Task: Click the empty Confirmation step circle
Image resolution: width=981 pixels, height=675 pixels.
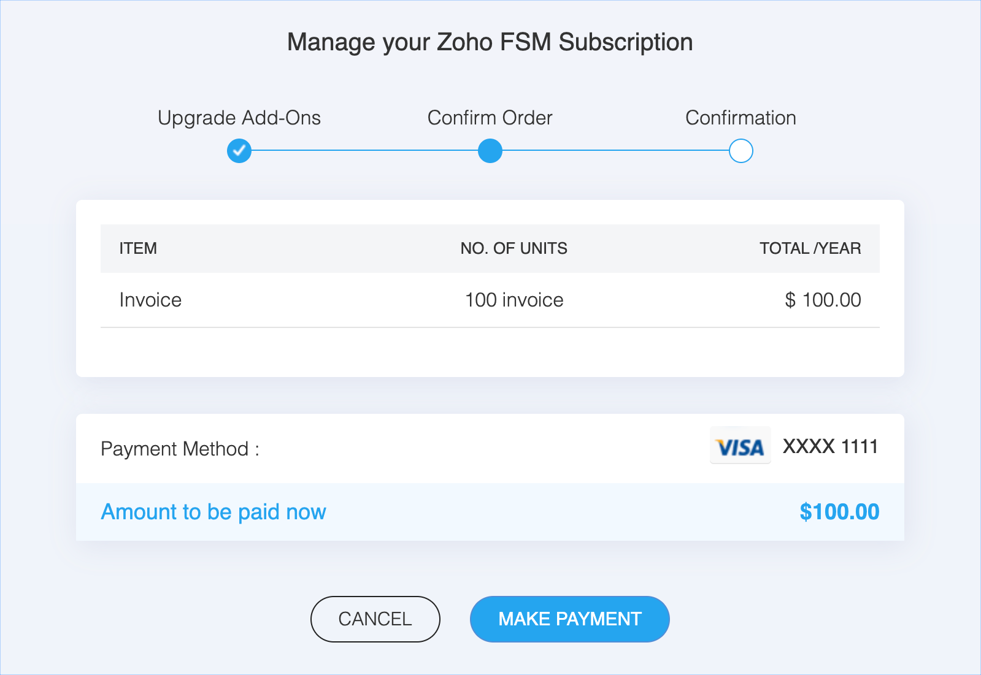Action: 741,151
